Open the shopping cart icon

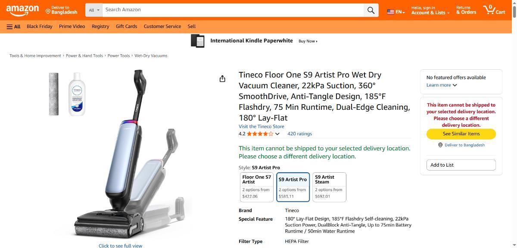tap(494, 10)
